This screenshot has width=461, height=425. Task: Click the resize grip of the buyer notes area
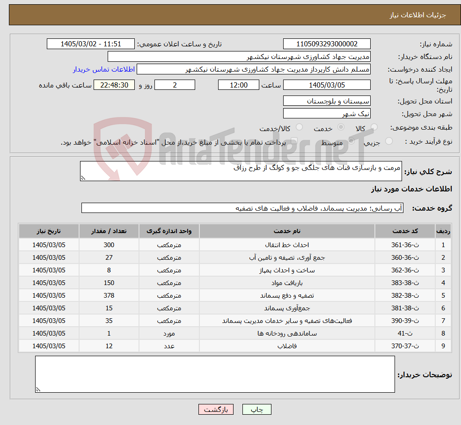click(38, 389)
